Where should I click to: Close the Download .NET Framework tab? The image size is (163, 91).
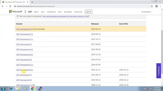pyautogui.click(x=28, y=2)
